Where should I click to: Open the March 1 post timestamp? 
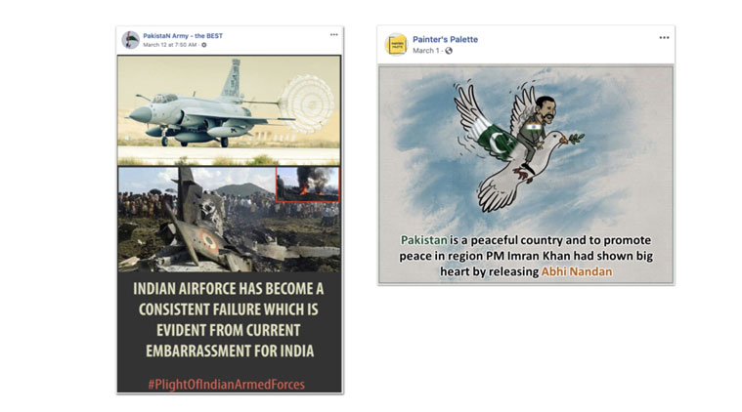tap(426, 51)
